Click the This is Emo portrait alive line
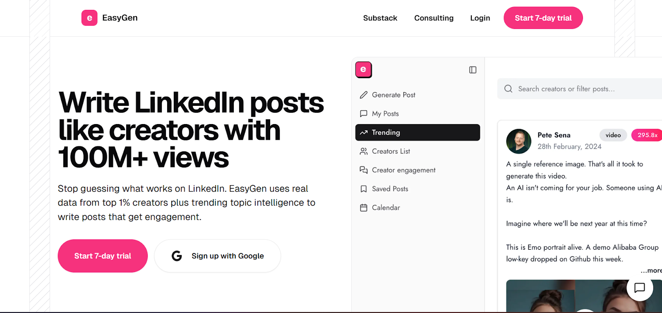662x313 pixels. (582, 253)
